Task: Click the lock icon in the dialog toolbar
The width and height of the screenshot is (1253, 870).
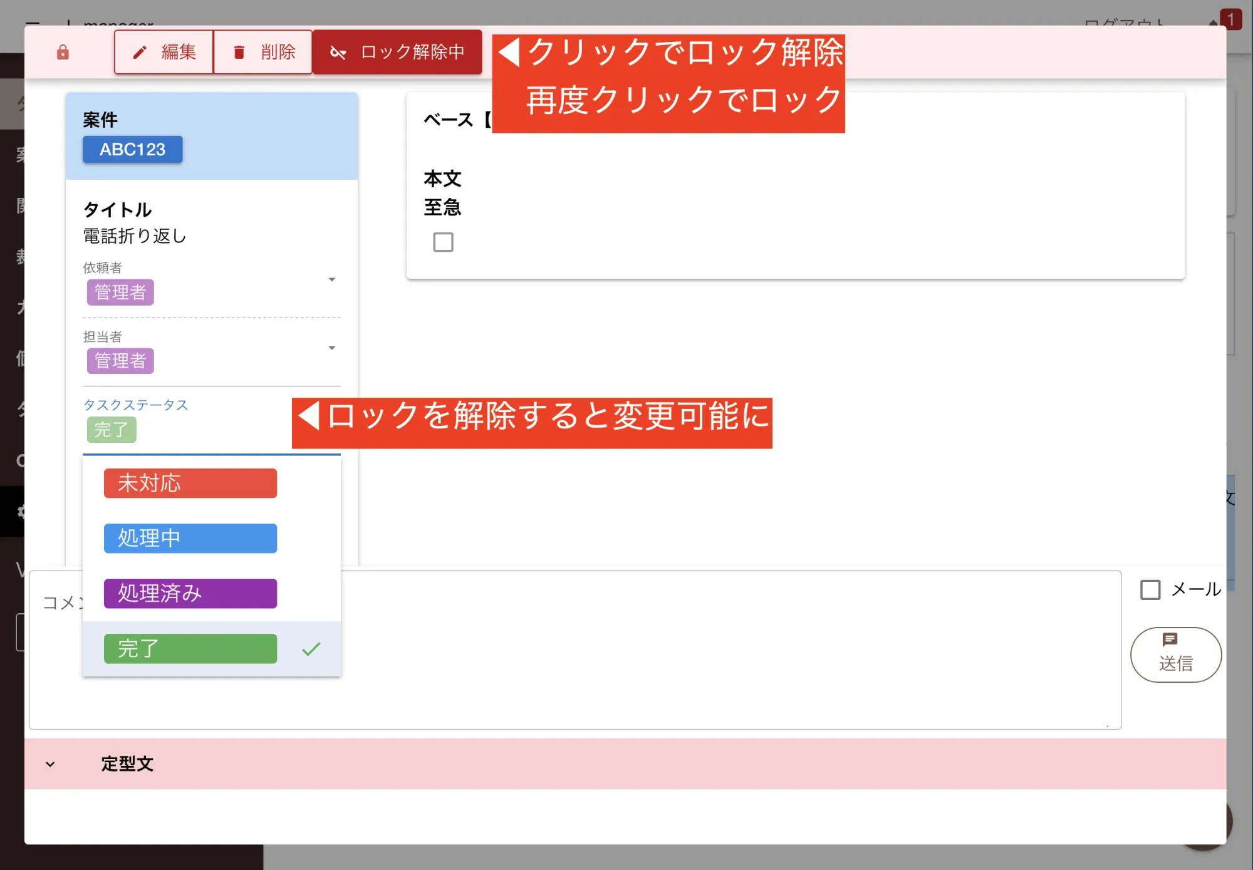Action: (63, 52)
